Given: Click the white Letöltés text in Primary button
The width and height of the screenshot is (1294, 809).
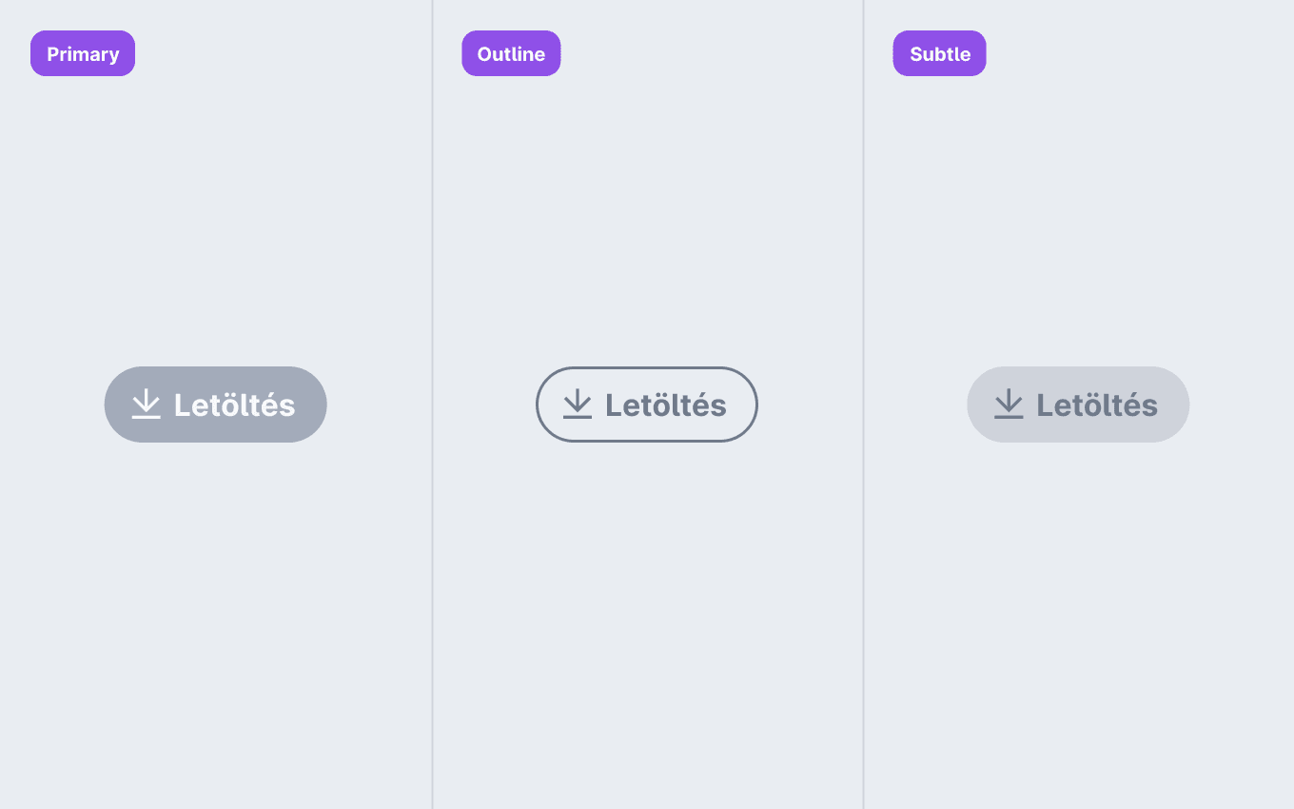Looking at the screenshot, I should pyautogui.click(x=234, y=405).
